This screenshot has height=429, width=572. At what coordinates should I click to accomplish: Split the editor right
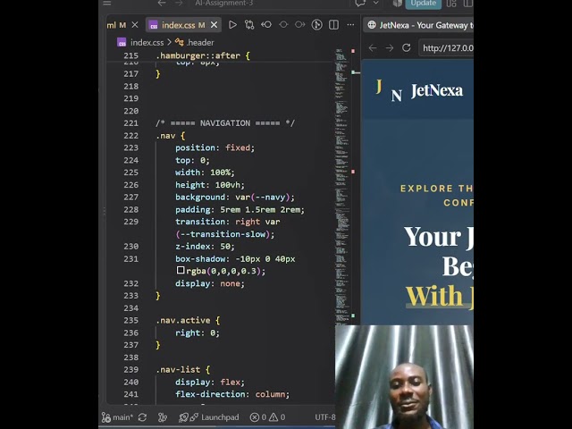pyautogui.click(x=333, y=25)
